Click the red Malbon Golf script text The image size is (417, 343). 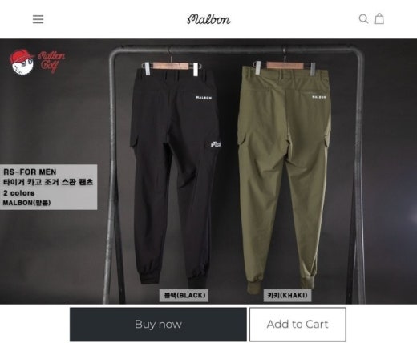pyautogui.click(x=51, y=62)
